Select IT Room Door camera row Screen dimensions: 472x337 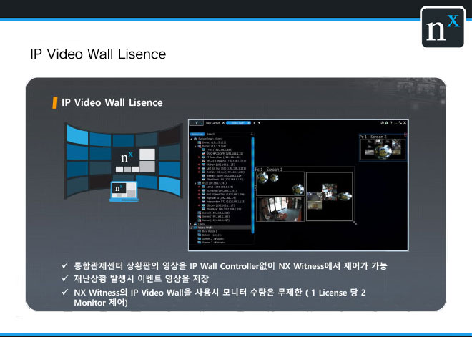coord(221,157)
